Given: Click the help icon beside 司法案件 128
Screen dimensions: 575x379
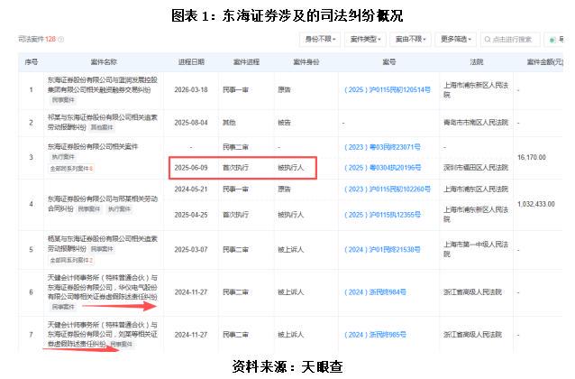Looking at the screenshot, I should (x=61, y=40).
